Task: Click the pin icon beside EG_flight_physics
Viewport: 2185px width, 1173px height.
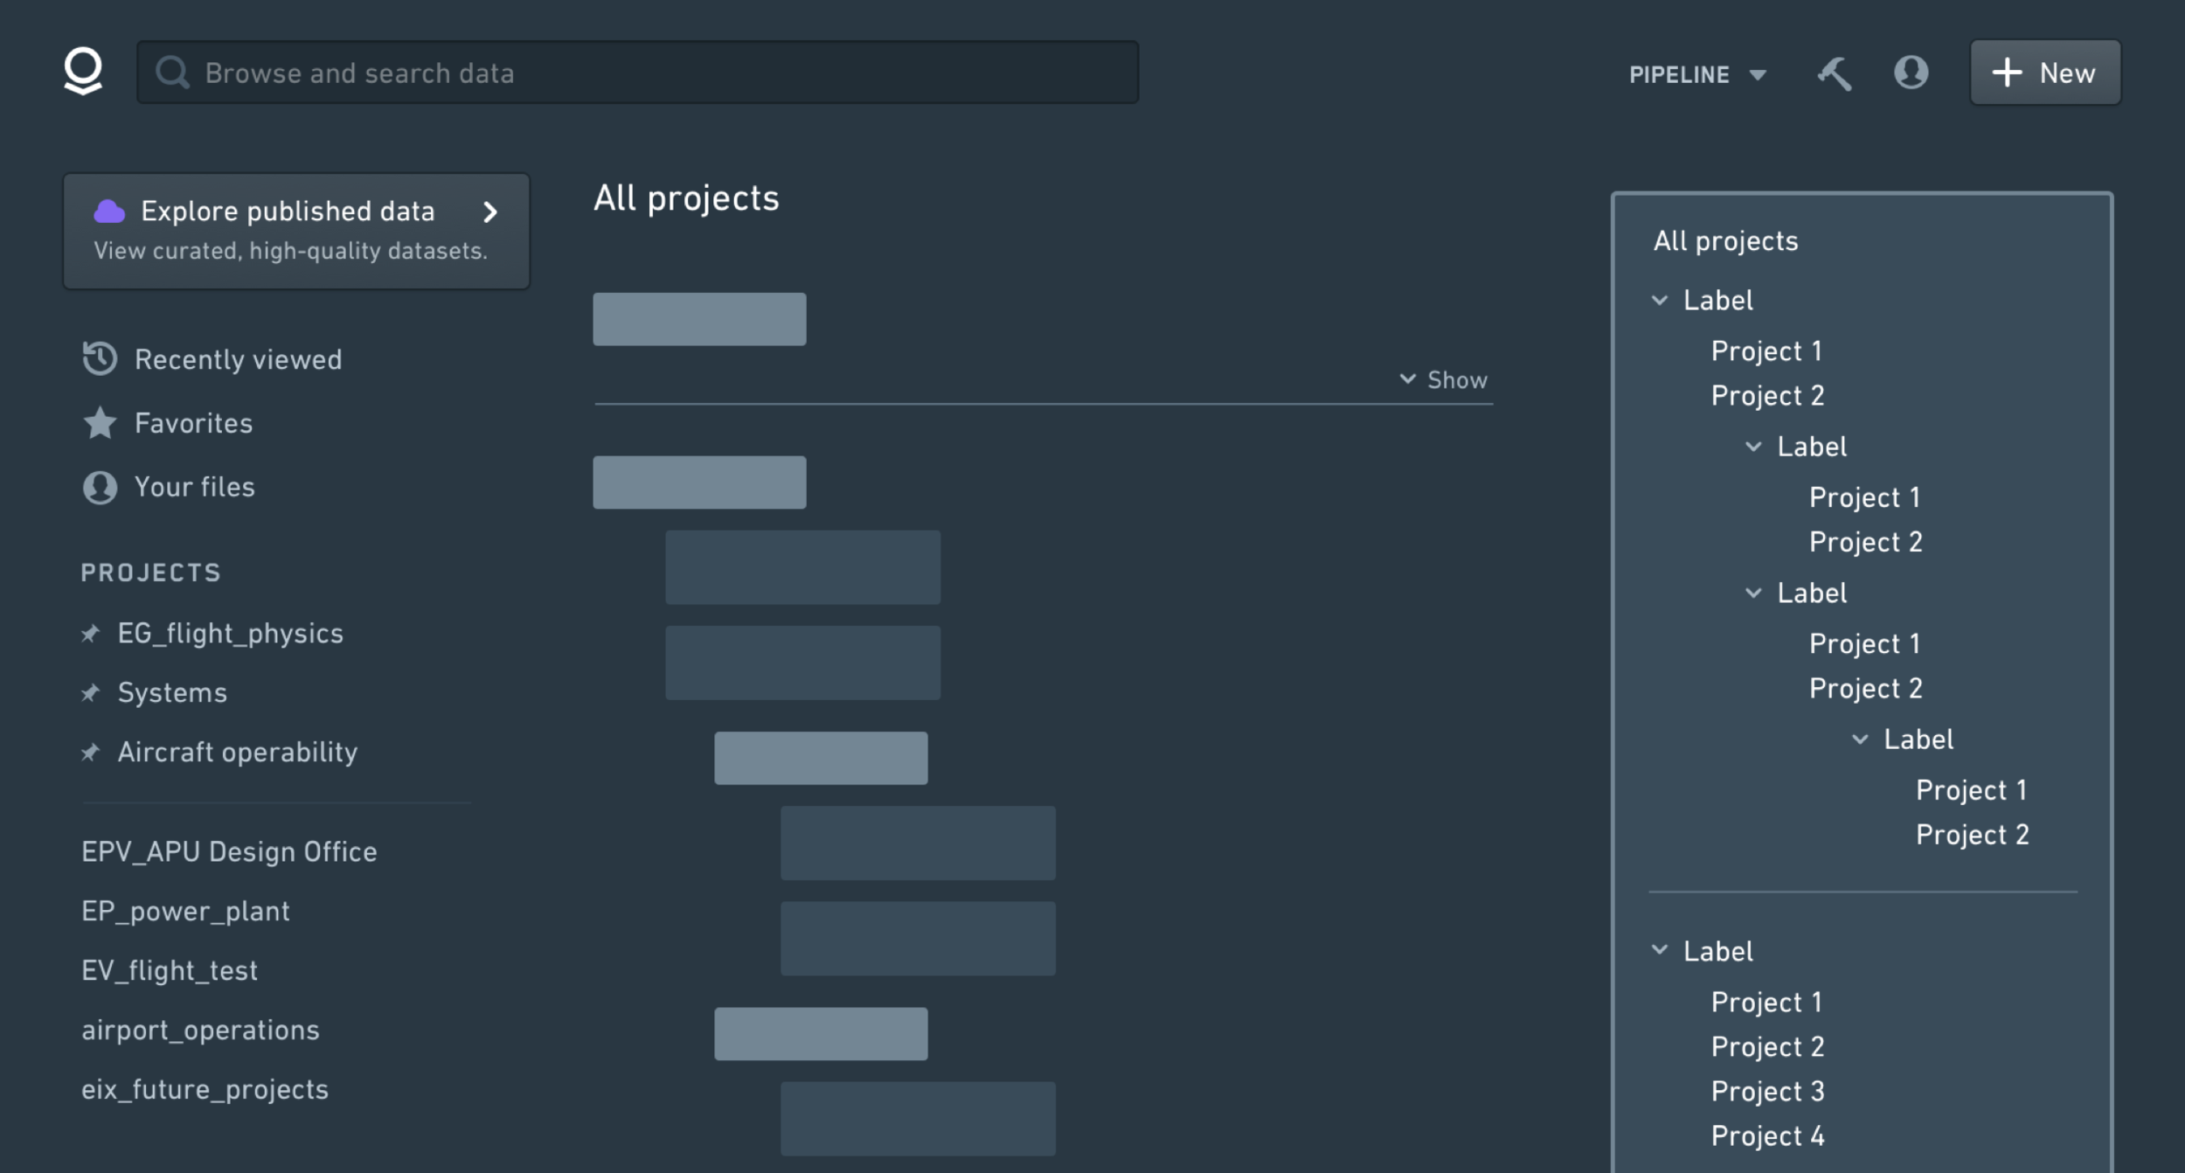Action: (x=90, y=634)
